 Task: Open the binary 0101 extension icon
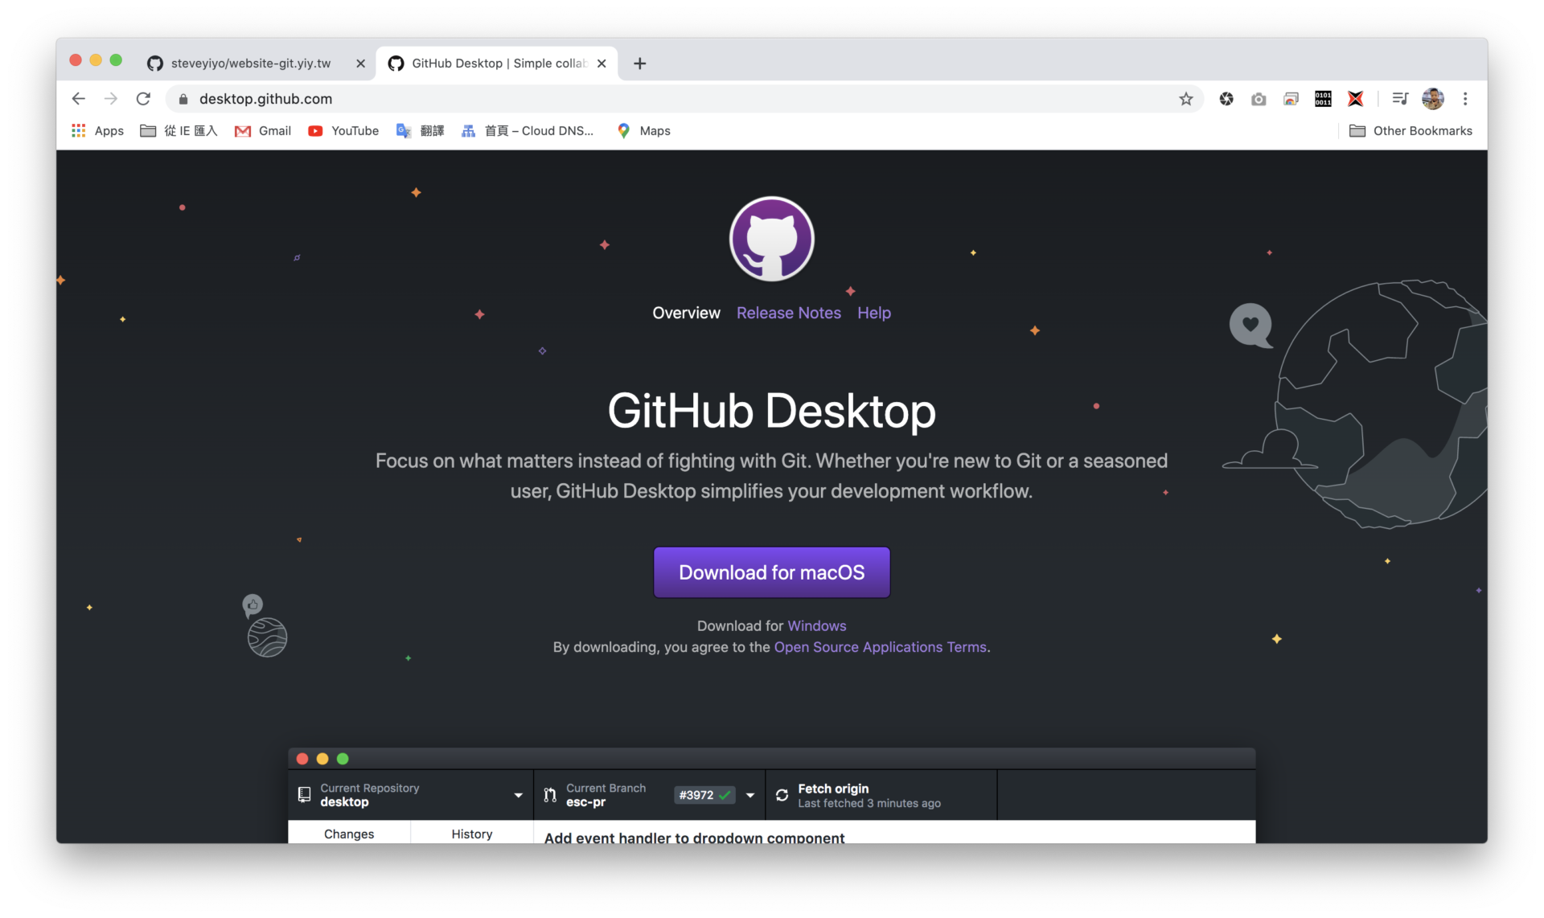(1323, 99)
